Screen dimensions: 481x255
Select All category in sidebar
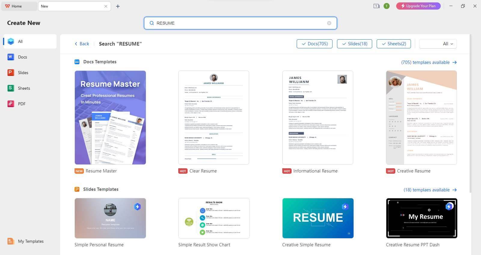coord(30,41)
